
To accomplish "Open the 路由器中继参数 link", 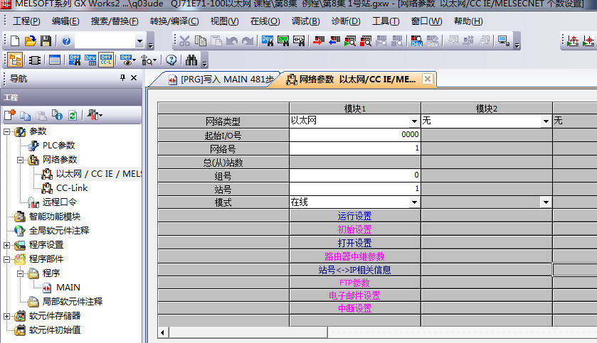I will point(354,256).
